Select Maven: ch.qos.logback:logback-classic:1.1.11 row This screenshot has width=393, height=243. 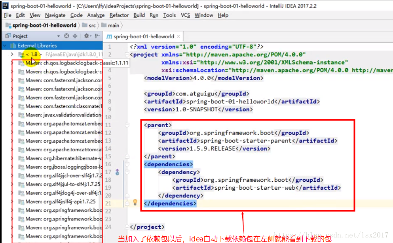point(52,63)
